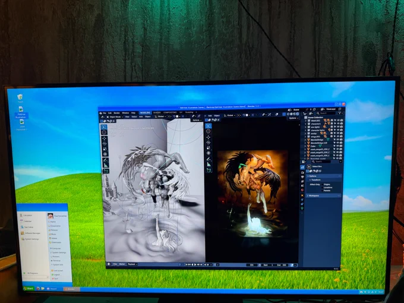Open the Output properties tab icon
This screenshot has height=303, width=404.
[302, 177]
